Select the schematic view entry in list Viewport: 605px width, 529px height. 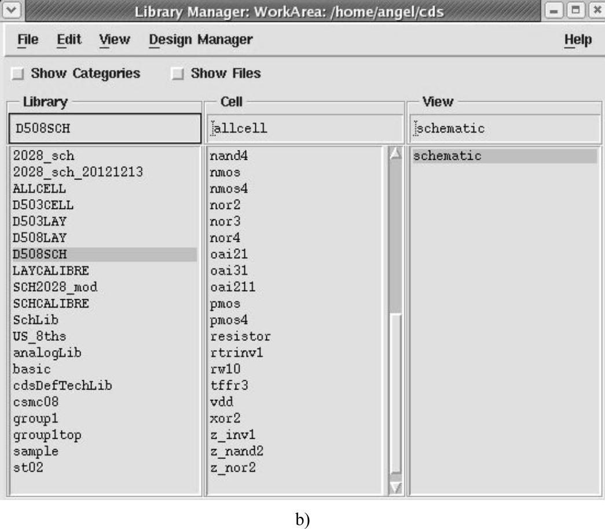point(446,156)
